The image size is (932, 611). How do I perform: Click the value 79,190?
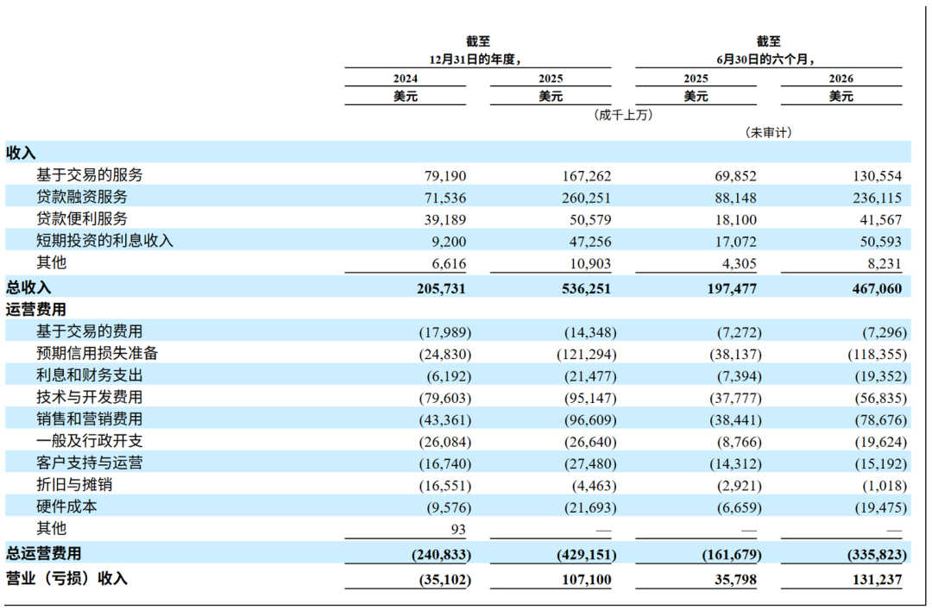[445, 176]
